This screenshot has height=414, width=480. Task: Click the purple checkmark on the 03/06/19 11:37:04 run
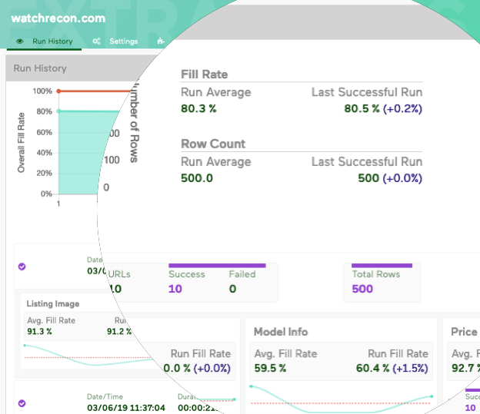(x=22, y=403)
